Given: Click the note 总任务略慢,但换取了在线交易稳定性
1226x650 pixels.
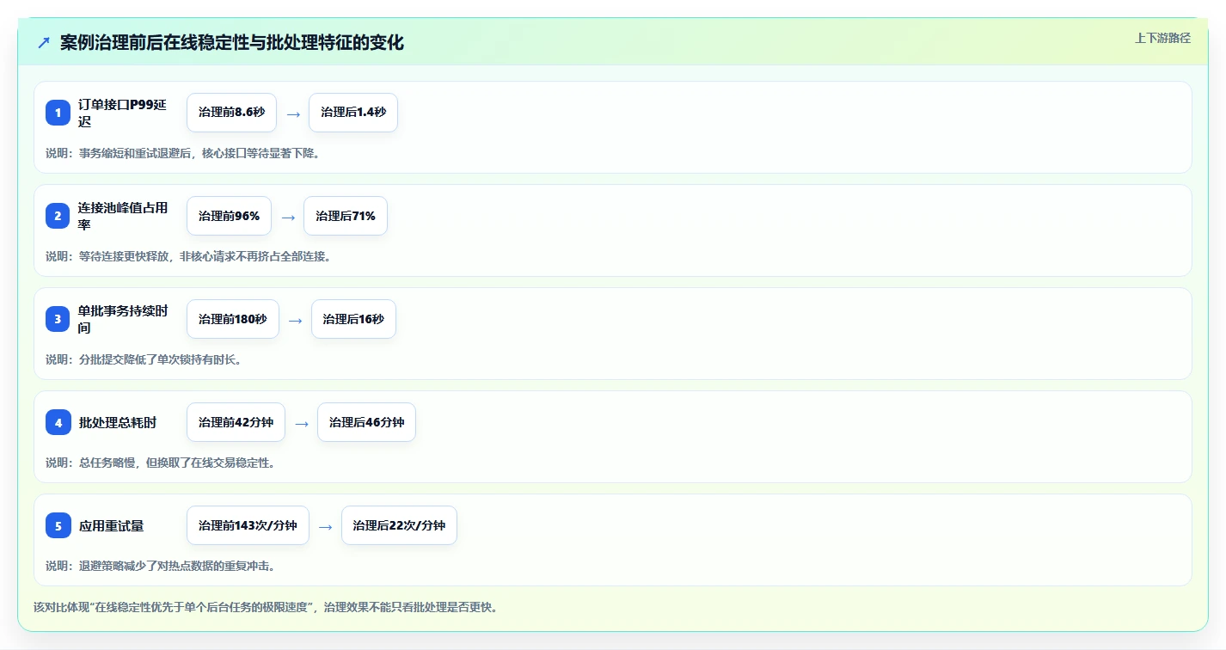Looking at the screenshot, I should click(160, 463).
